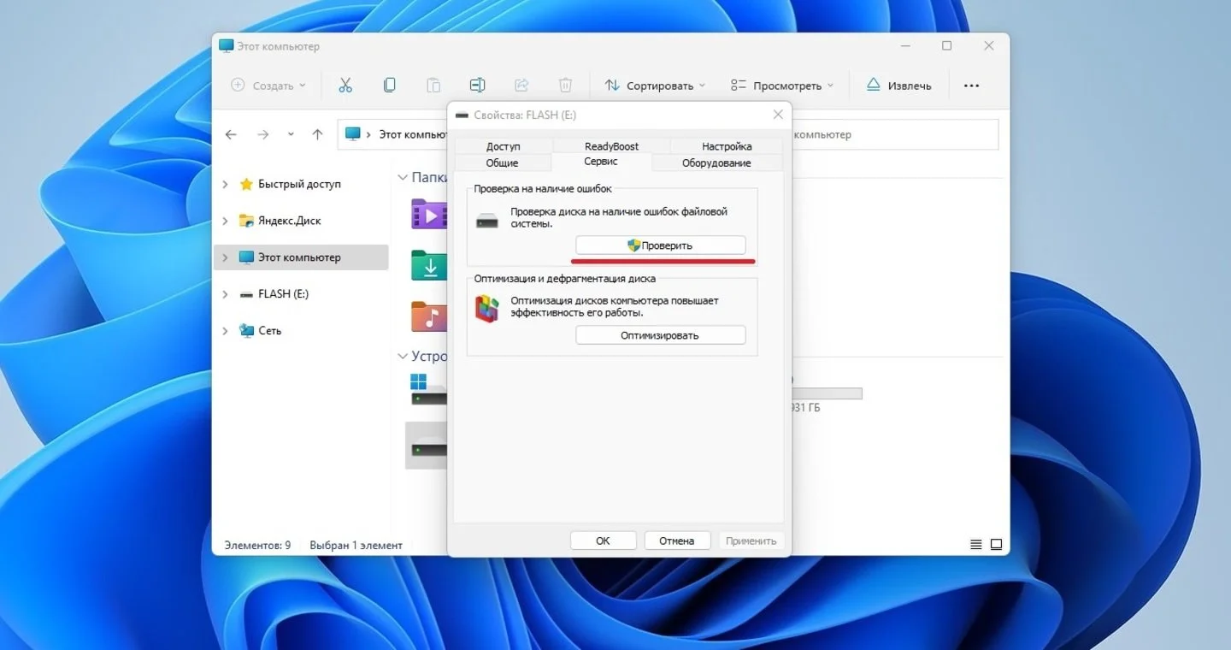This screenshot has height=650, width=1231.
Task: Open the three-dots more options menu
Action: point(971,86)
